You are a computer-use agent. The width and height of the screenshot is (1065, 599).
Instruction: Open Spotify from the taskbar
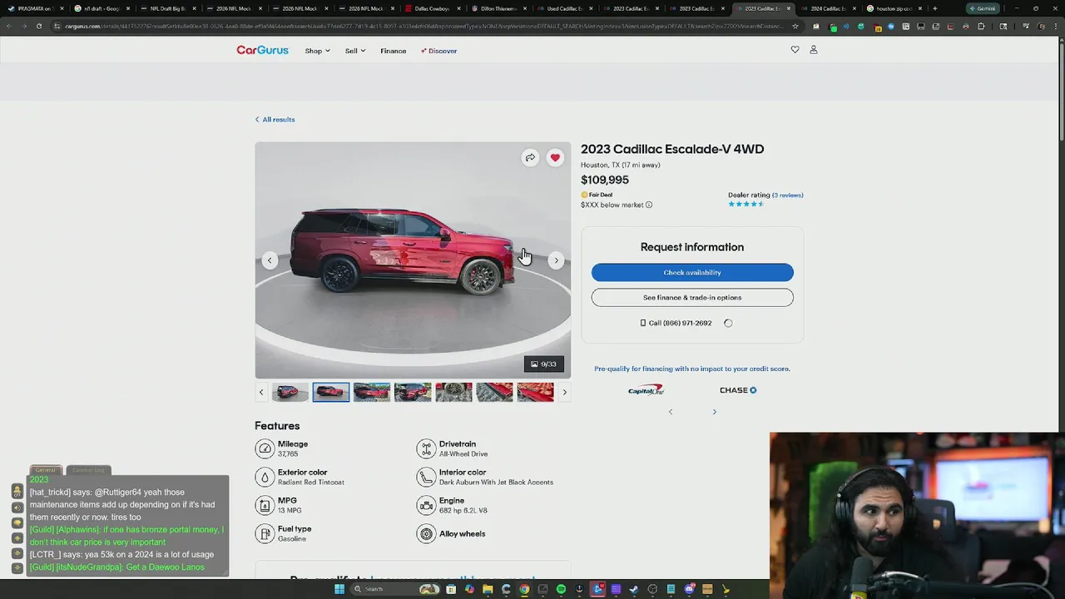tap(561, 589)
